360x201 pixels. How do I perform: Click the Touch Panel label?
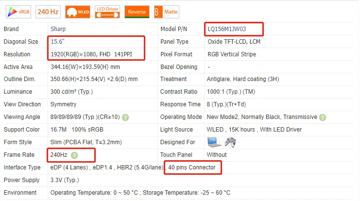[176, 155]
